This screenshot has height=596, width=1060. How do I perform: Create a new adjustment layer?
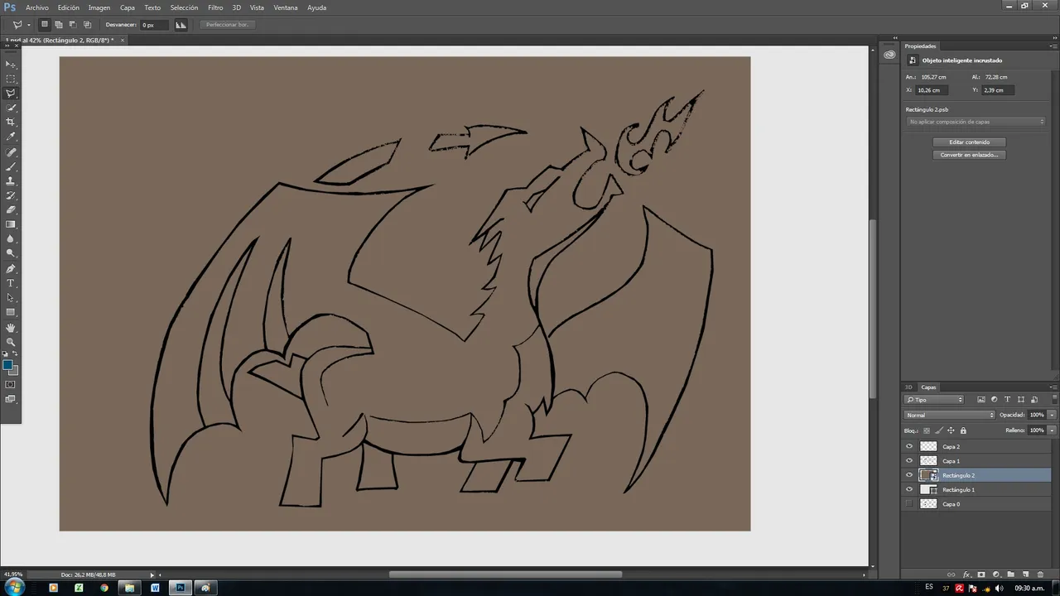[996, 574]
